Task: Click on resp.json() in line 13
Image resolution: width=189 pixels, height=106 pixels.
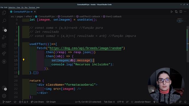Action: tap(84, 52)
